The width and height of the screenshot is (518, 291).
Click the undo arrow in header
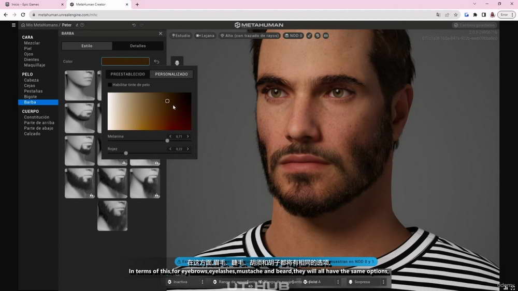point(134,25)
